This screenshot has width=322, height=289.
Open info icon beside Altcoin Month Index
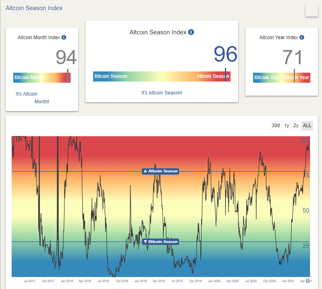[x=64, y=37]
